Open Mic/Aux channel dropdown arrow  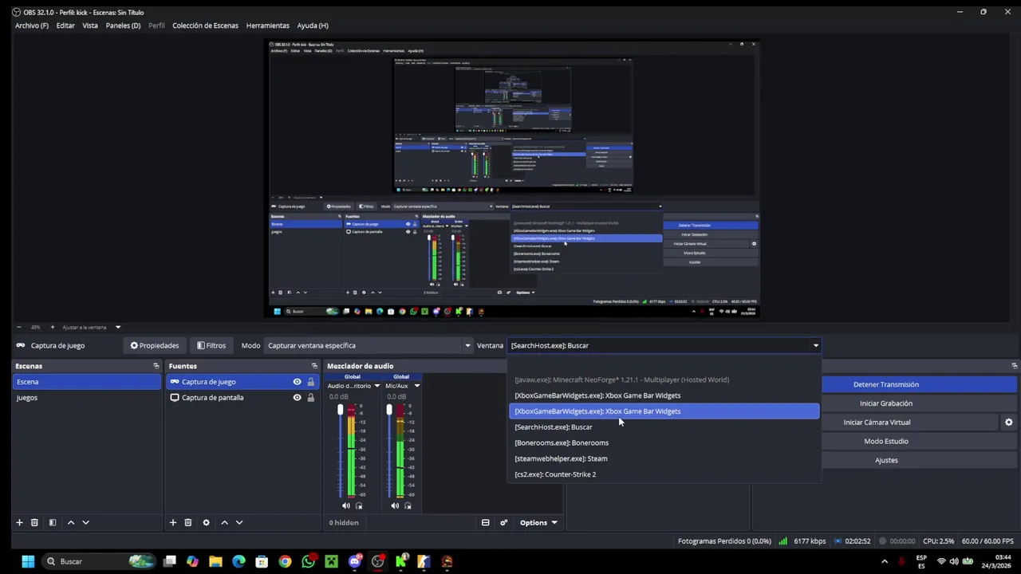tap(416, 386)
